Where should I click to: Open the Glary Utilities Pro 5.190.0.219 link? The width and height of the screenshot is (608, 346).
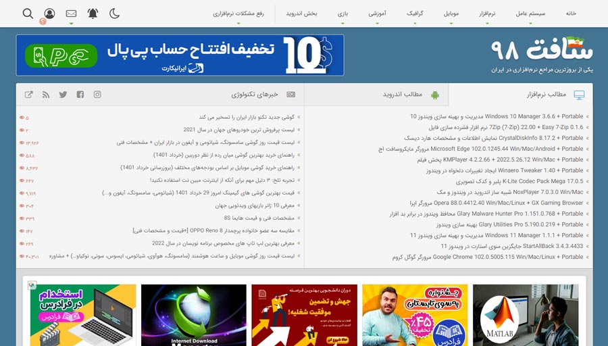point(509,224)
